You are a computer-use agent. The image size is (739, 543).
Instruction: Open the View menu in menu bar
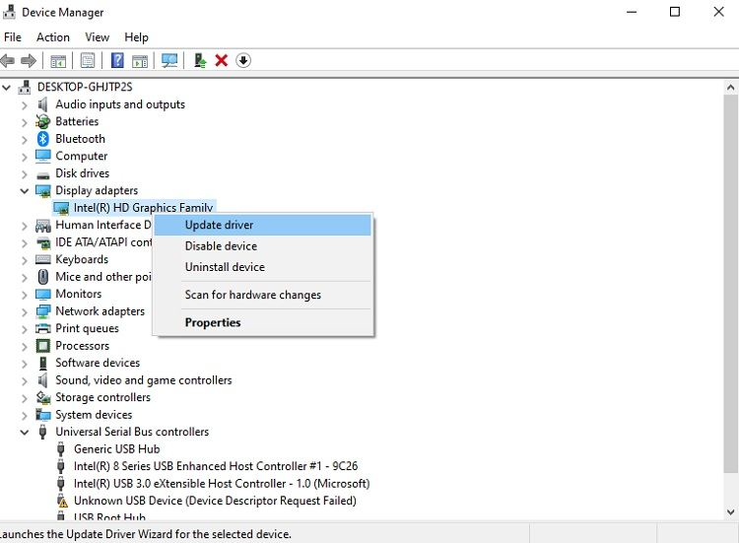[x=97, y=37]
